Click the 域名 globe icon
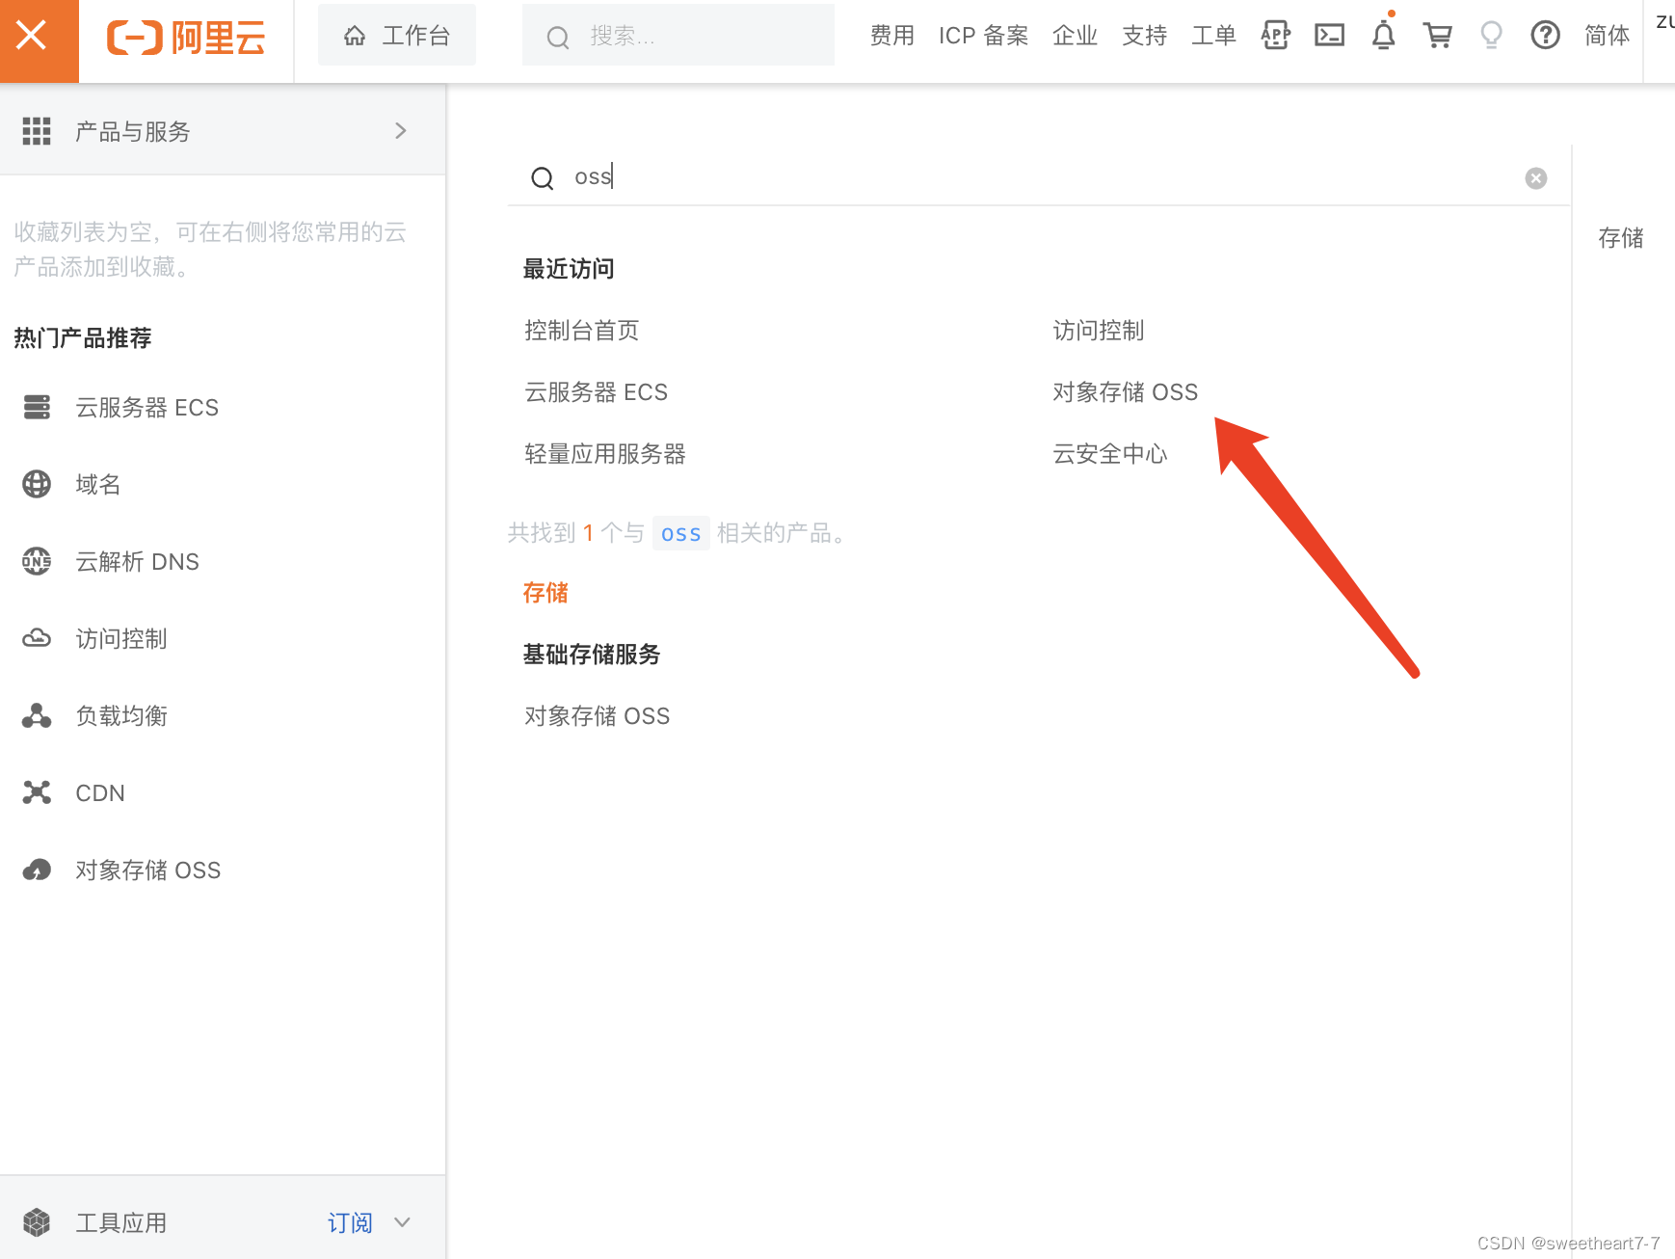The height and width of the screenshot is (1259, 1675). (x=37, y=484)
